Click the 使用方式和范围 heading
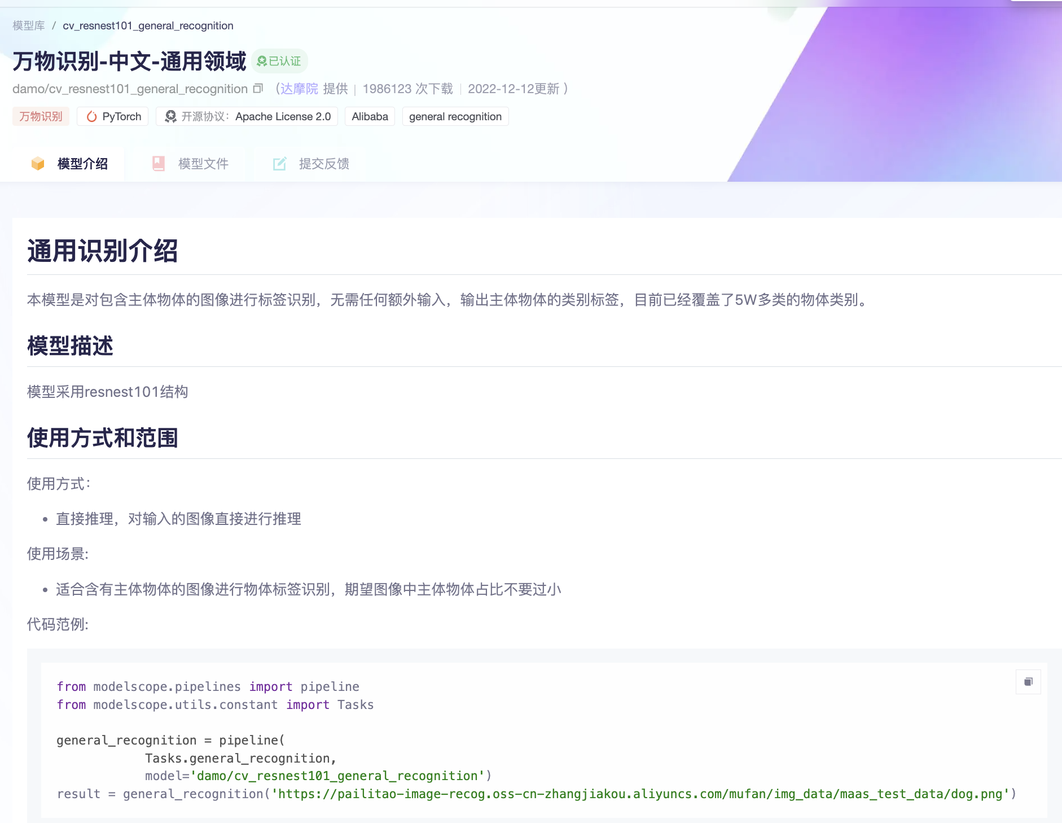The image size is (1062, 823). [x=102, y=437]
